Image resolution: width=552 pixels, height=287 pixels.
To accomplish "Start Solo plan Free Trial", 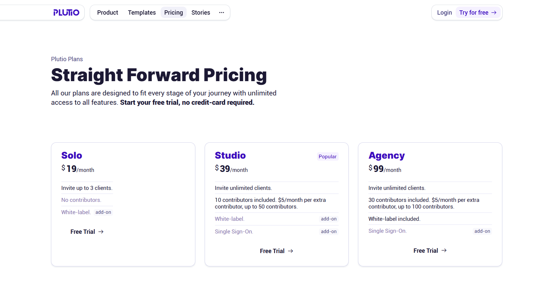I will point(83,231).
